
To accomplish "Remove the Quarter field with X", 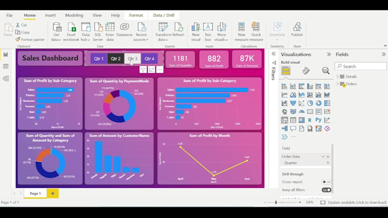I will click(x=328, y=163).
